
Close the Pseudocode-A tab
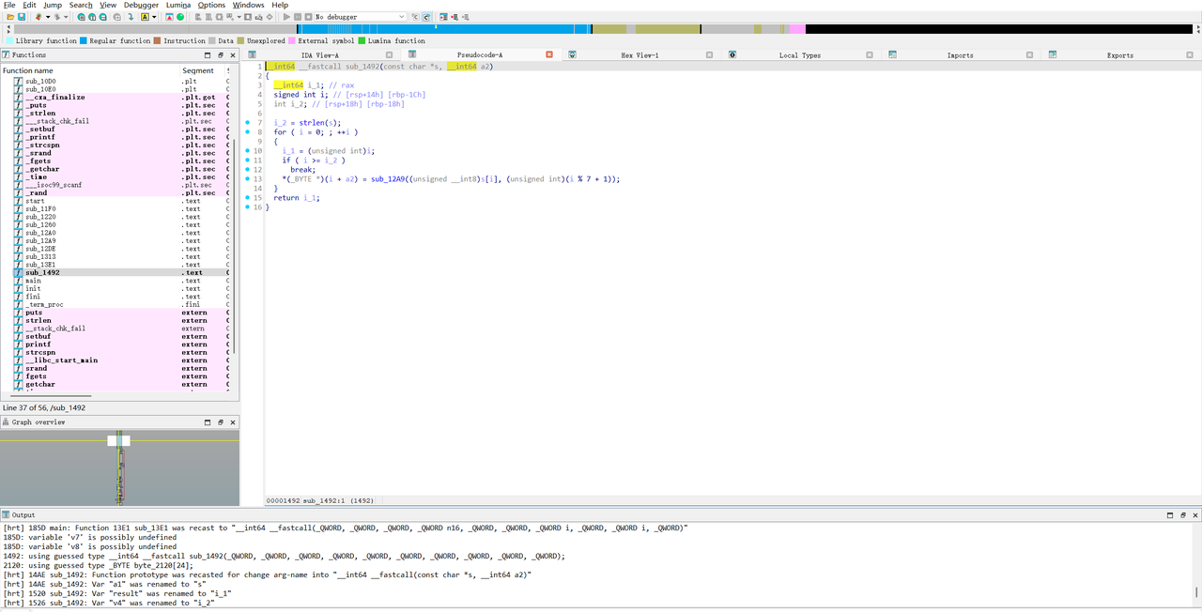(549, 55)
